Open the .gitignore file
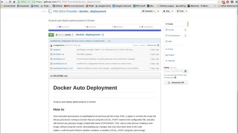The width and height of the screenshot is (238, 133). [57, 50]
